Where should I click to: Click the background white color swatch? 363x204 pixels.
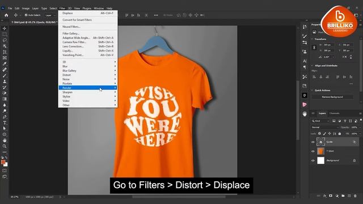pyautogui.click(x=6, y=165)
